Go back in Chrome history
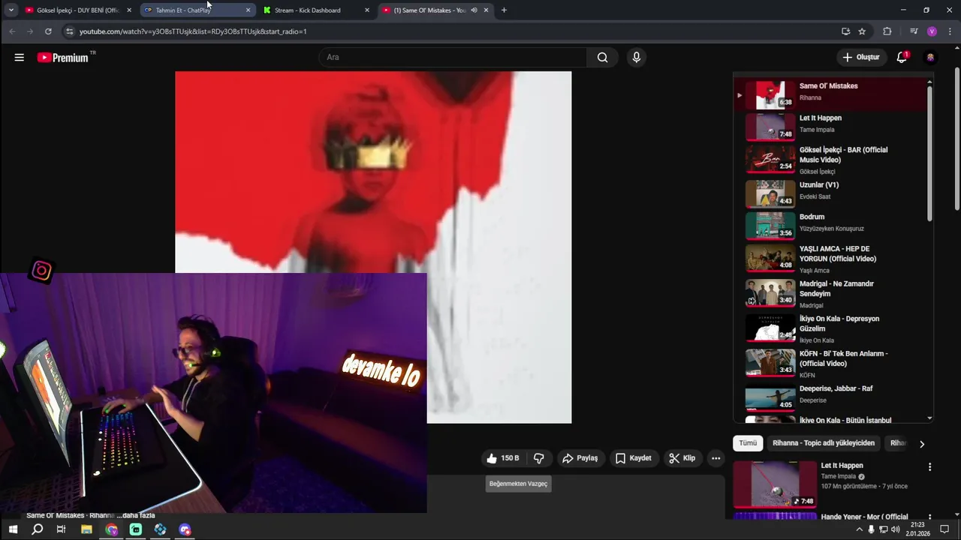961x540 pixels. (x=12, y=31)
